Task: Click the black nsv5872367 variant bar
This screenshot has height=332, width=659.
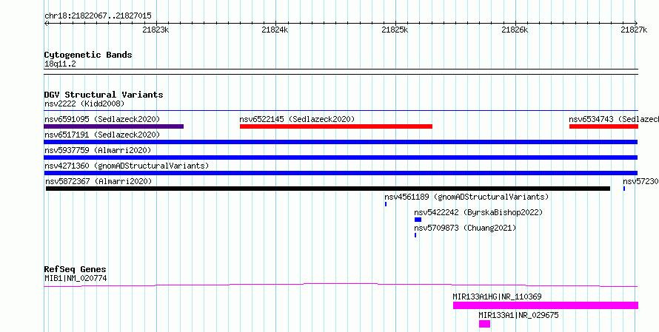Action: point(328,189)
